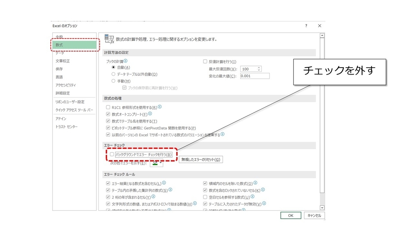Click 無視したエラーのリセット(G) button
The image size is (414, 233).
[201, 159]
